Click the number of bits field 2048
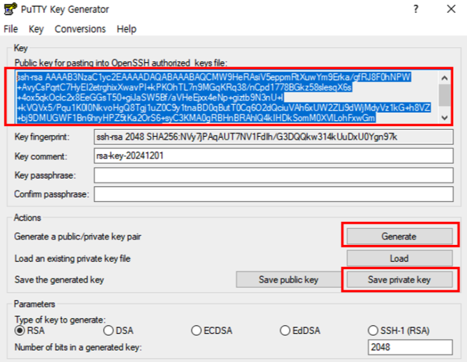The height and width of the screenshot is (362, 467). point(410,347)
